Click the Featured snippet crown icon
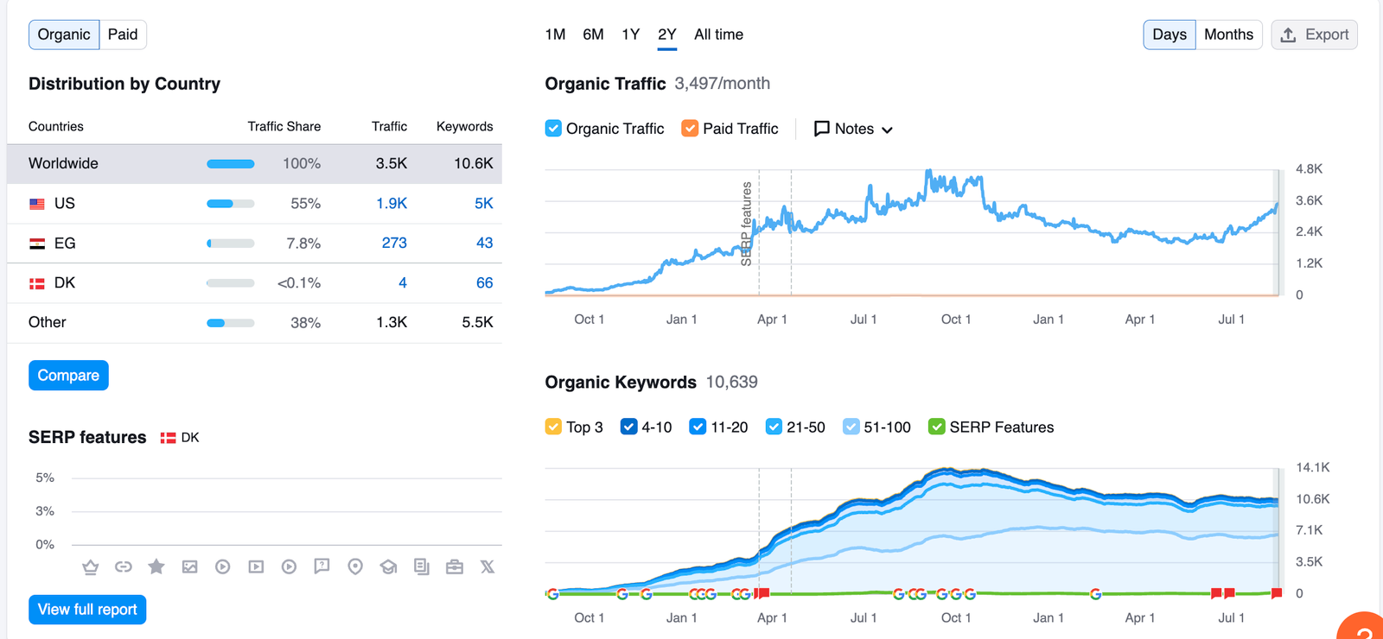Viewport: 1383px width, 639px height. tap(90, 567)
